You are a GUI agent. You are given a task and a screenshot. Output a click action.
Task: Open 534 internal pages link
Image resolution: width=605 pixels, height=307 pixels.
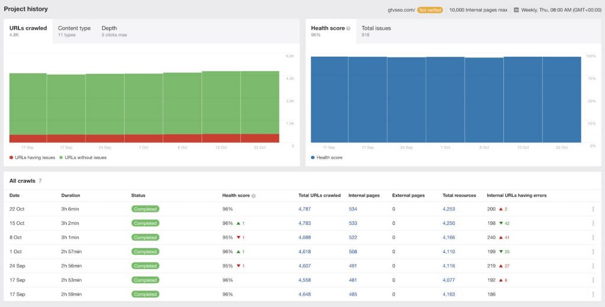pos(353,209)
